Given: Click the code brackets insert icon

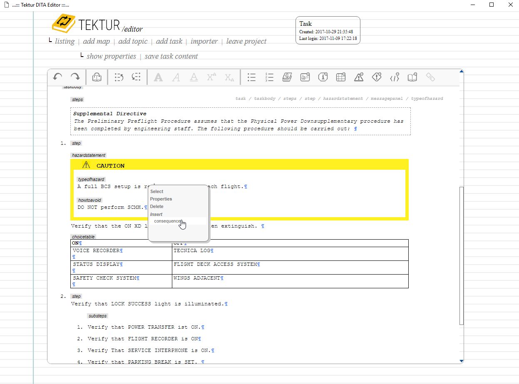Looking at the screenshot, I should pos(395,77).
